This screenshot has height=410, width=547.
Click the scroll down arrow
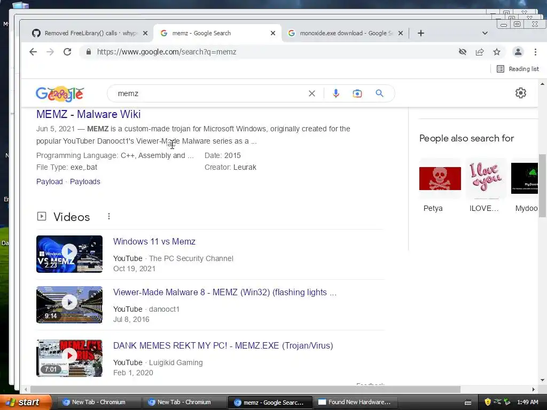point(542,380)
